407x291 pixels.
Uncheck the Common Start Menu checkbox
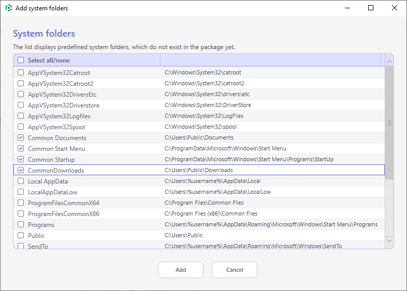(x=21, y=148)
